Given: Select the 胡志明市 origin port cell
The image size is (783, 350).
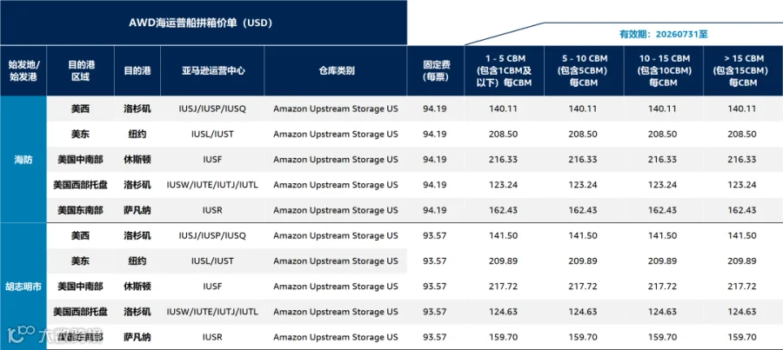Looking at the screenshot, I should click(23, 287).
